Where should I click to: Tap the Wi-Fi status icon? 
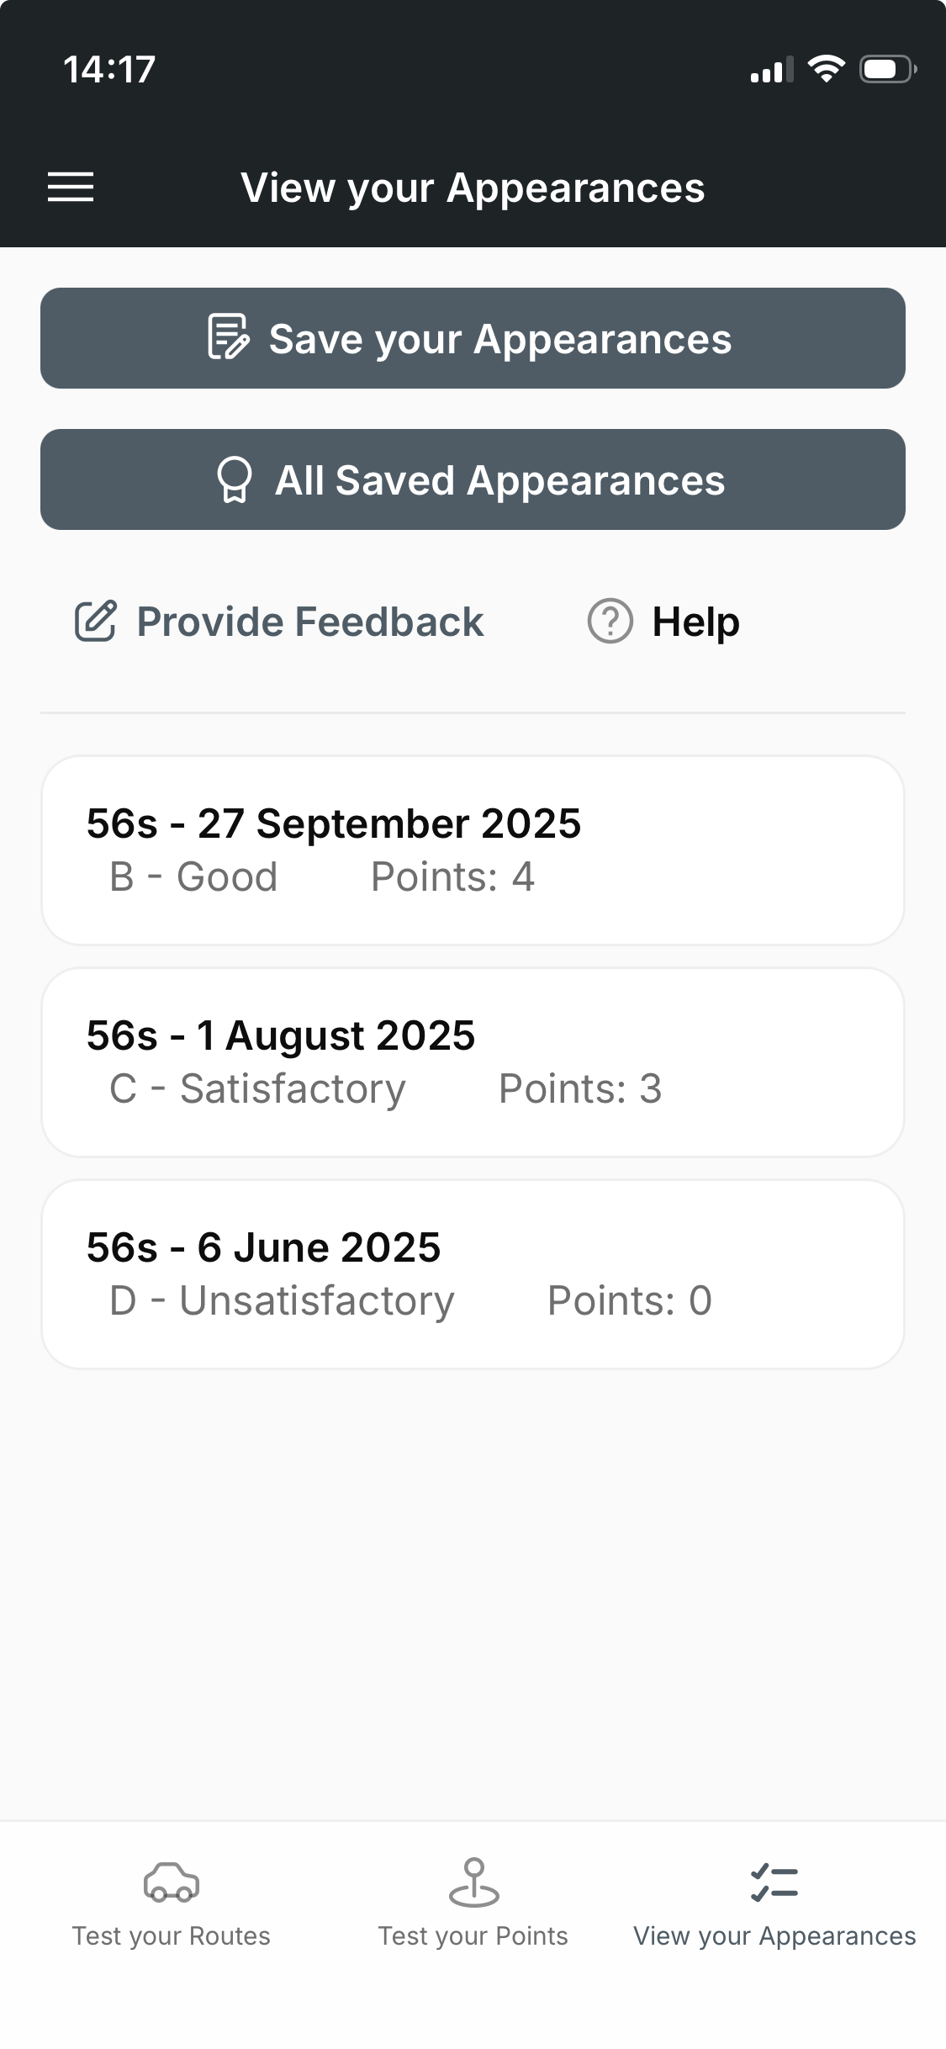(826, 69)
